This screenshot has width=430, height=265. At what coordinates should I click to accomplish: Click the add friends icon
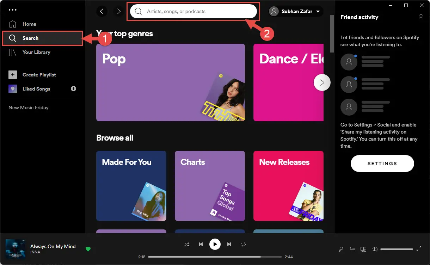pyautogui.click(x=421, y=17)
